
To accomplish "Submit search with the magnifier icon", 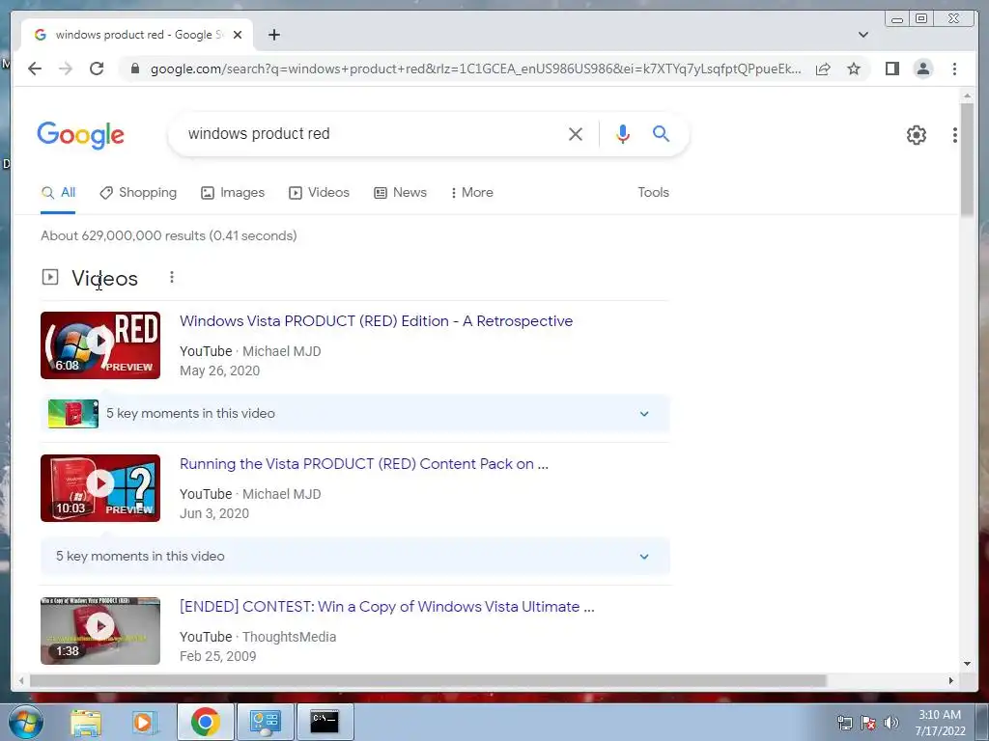I will click(x=661, y=133).
